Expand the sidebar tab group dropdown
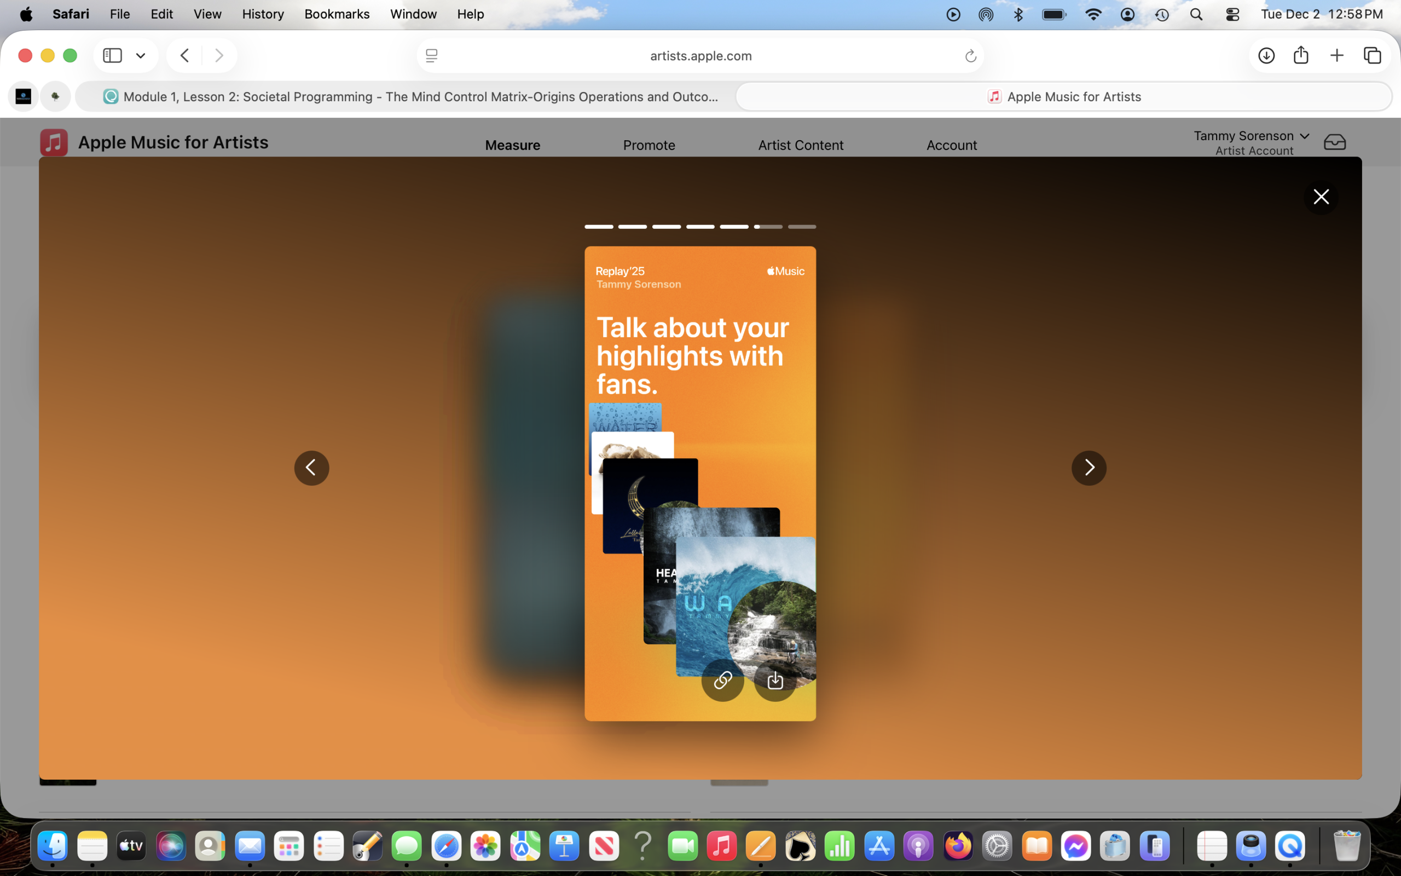The height and width of the screenshot is (876, 1401). (x=141, y=56)
